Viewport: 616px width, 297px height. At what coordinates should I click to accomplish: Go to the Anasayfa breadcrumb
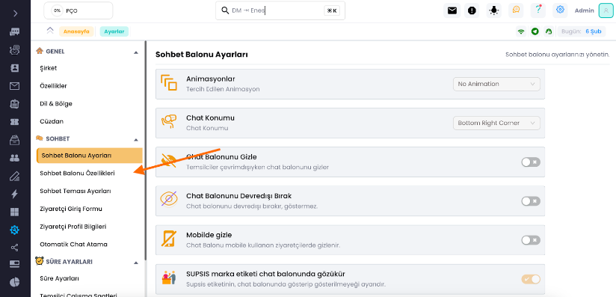coord(76,31)
